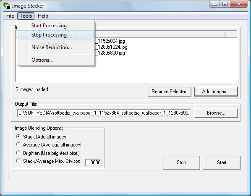This screenshot has height=196, width=251.
Task: Click the '3 images loaded' status text
Action: pos(32,89)
